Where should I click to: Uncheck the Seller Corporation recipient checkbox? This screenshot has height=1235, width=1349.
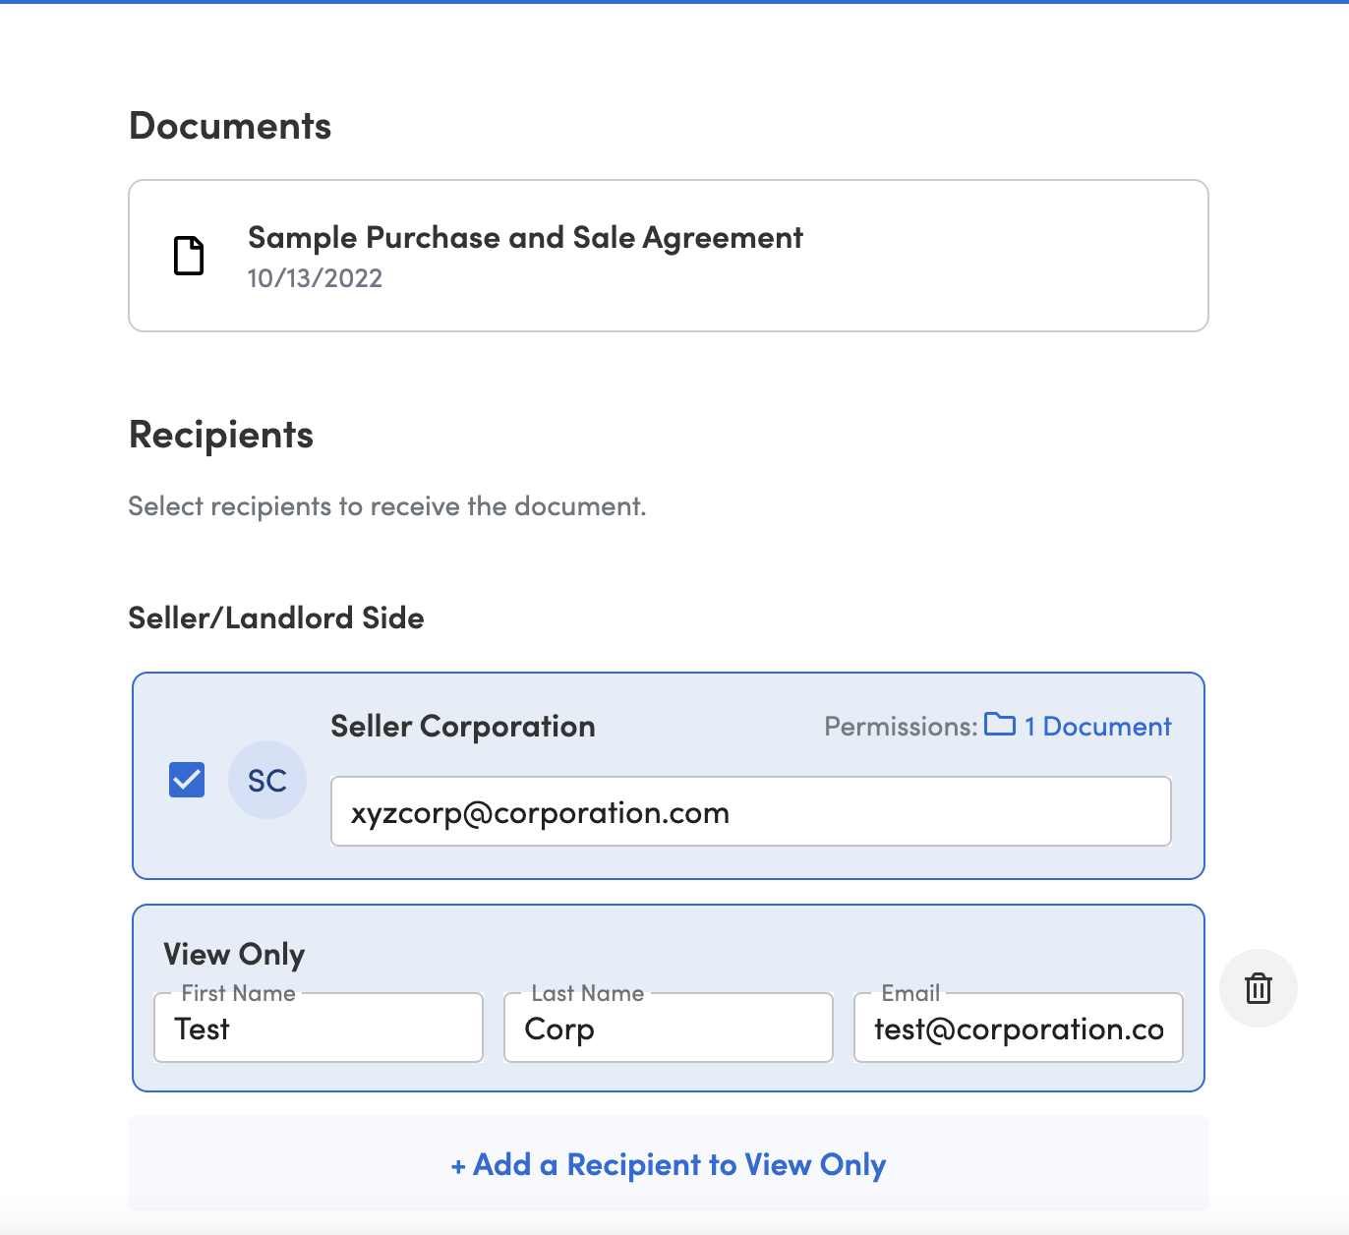[187, 780]
